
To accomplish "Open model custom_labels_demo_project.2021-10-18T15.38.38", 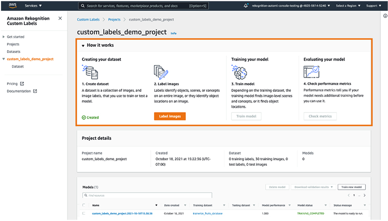I will (122, 213).
